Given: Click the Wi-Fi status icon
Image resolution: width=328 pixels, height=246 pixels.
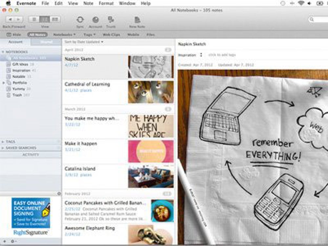Looking at the screenshot, I should (x=301, y=3).
